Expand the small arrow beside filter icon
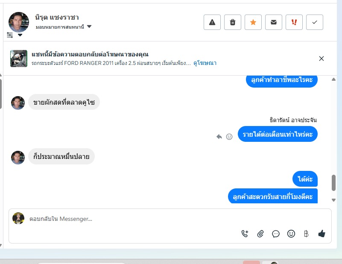 click(20, 35)
